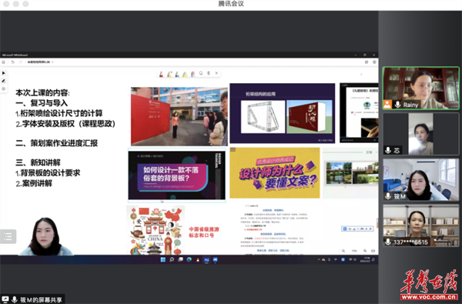Select the lasso tool in ink toolbar
This screenshot has width=462, height=304.
click(201, 73)
